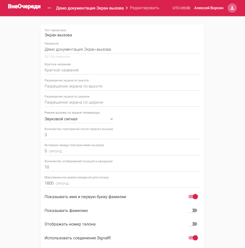The width and height of the screenshot is (245, 248).
Task: Expand the dropdown arrow next to Звуковой сигнал
Action: click(112, 119)
